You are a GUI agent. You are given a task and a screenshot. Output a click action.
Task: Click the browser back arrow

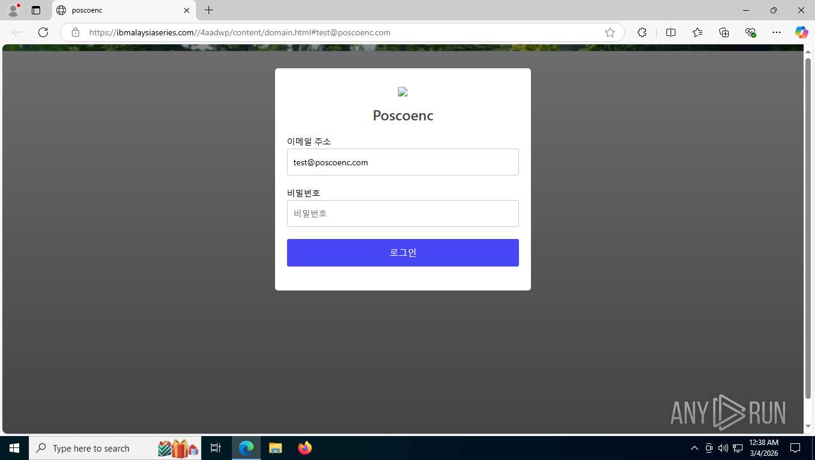click(x=17, y=32)
